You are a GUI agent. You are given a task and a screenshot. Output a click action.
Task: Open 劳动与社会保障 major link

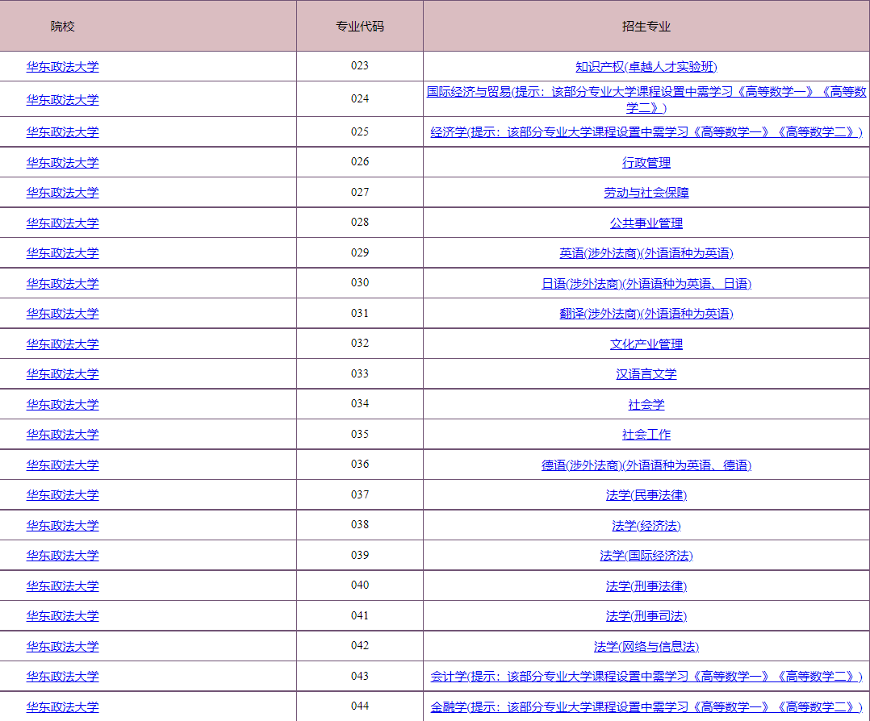point(646,193)
